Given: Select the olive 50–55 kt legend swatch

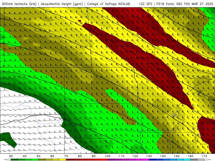Looking at the screenshot, I should (x=42, y=160).
